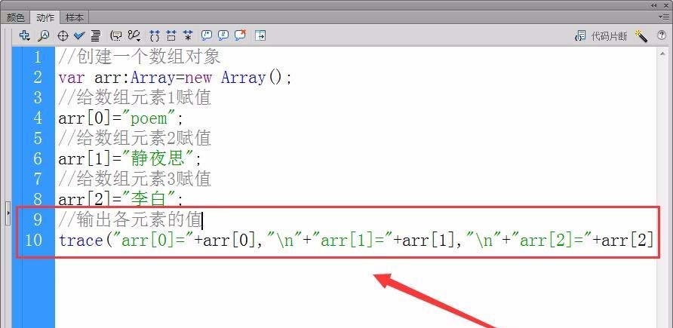Click comment line //创建一个数组对象
This screenshot has width=673, height=328.
click(140, 57)
